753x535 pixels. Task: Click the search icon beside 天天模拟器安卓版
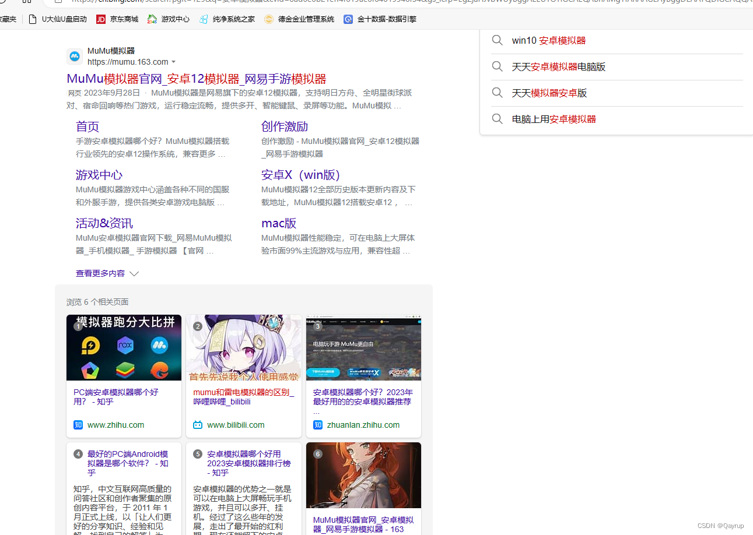497,93
